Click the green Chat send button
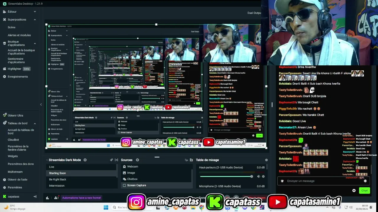 [364, 191]
